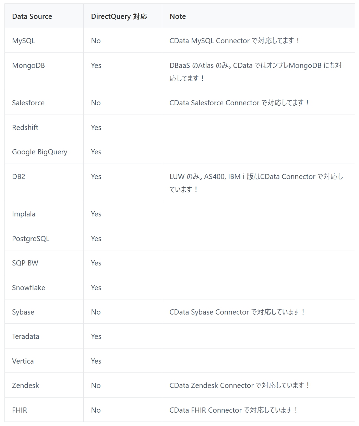Click the CData Salesforce Connector note
359x426 pixels.
pyautogui.click(x=239, y=103)
